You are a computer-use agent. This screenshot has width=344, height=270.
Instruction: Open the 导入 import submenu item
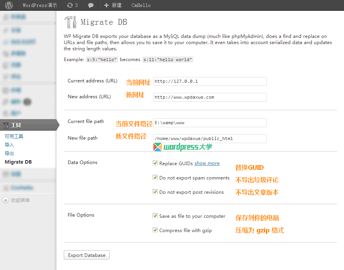(9, 145)
